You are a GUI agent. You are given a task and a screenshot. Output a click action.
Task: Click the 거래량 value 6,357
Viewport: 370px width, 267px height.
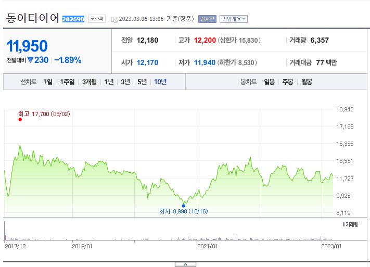[320, 41]
